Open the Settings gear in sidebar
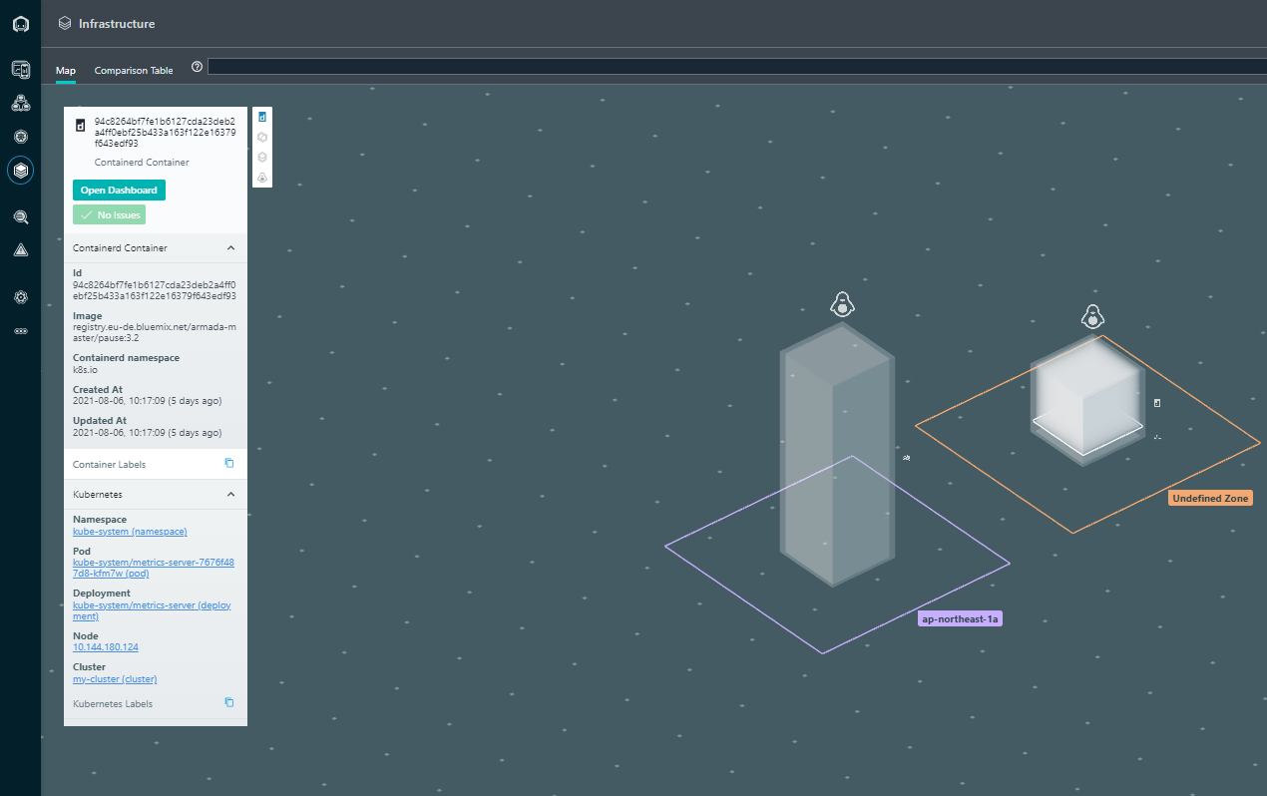Screen dimensions: 1267x796 pos(21,297)
